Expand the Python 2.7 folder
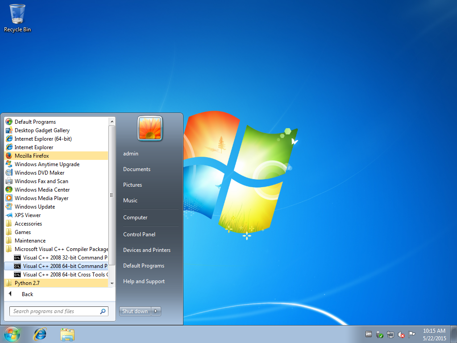Viewport: 457px width, 343px height. (x=56, y=283)
